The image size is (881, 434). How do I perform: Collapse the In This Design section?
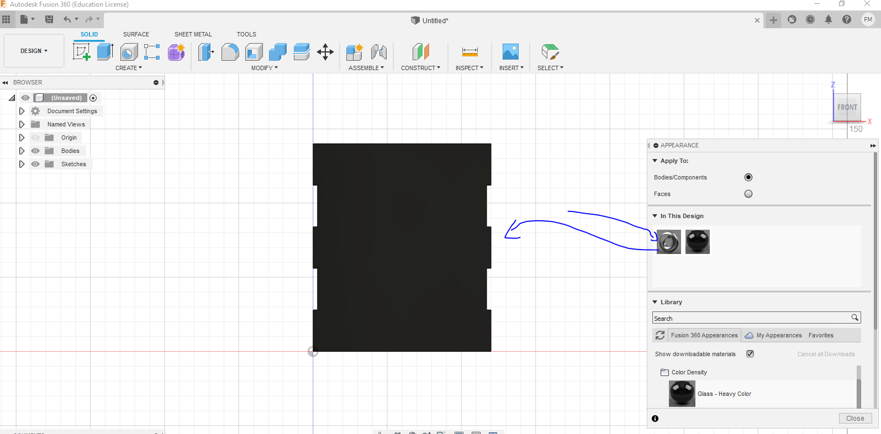pos(655,216)
